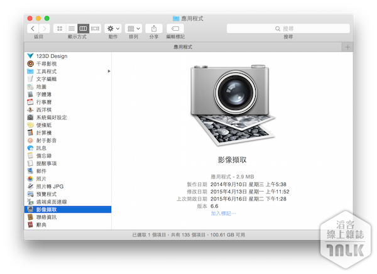Image resolution: width=377 pixels, height=274 pixels.
Task: Open the 123D Design app entry
Action: [51, 57]
